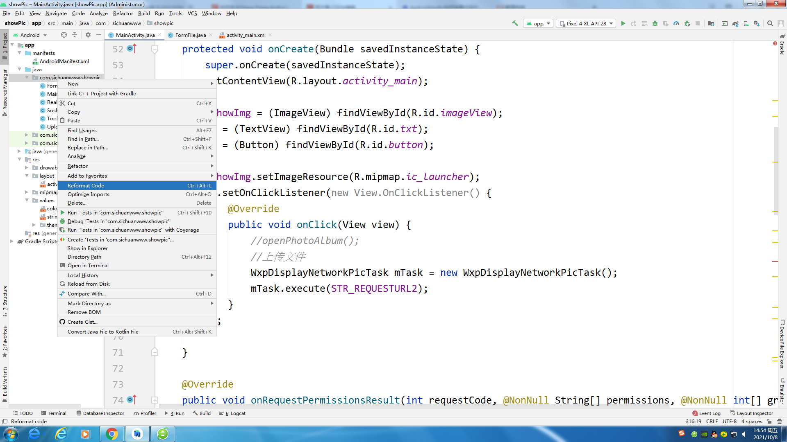Close the MainActivity.java tab

159,35
